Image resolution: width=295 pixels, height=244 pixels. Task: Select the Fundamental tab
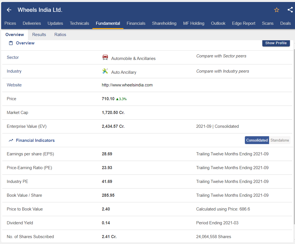(x=108, y=23)
